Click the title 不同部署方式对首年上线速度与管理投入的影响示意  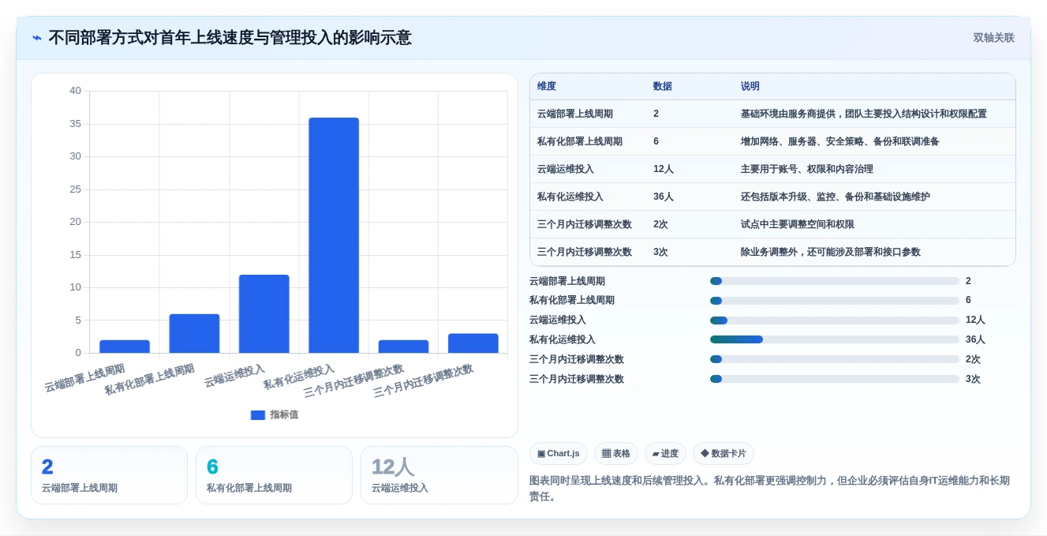click(x=230, y=38)
